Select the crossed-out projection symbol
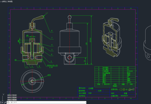 pyautogui.click(x=132, y=89)
